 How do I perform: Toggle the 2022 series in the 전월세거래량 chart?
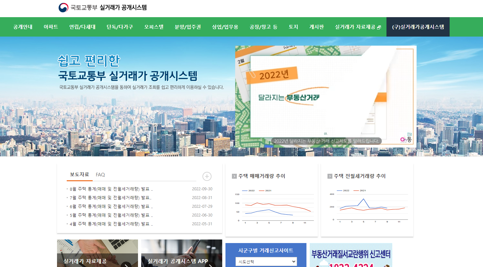pyautogui.click(x=343, y=190)
